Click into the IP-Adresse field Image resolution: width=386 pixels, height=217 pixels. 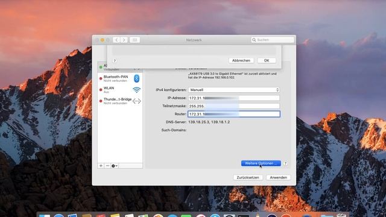tap(234, 98)
